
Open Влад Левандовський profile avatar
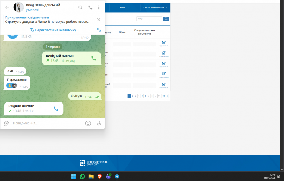[x=18, y=7]
